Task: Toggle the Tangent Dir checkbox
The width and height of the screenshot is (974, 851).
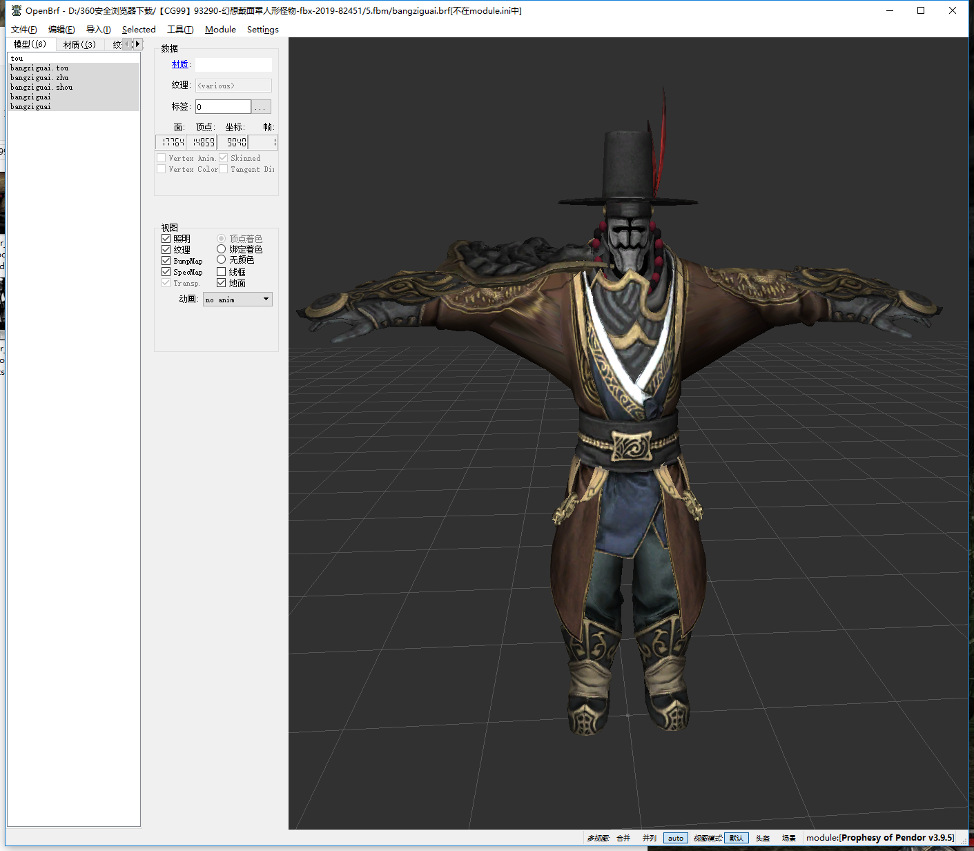Action: (x=224, y=169)
